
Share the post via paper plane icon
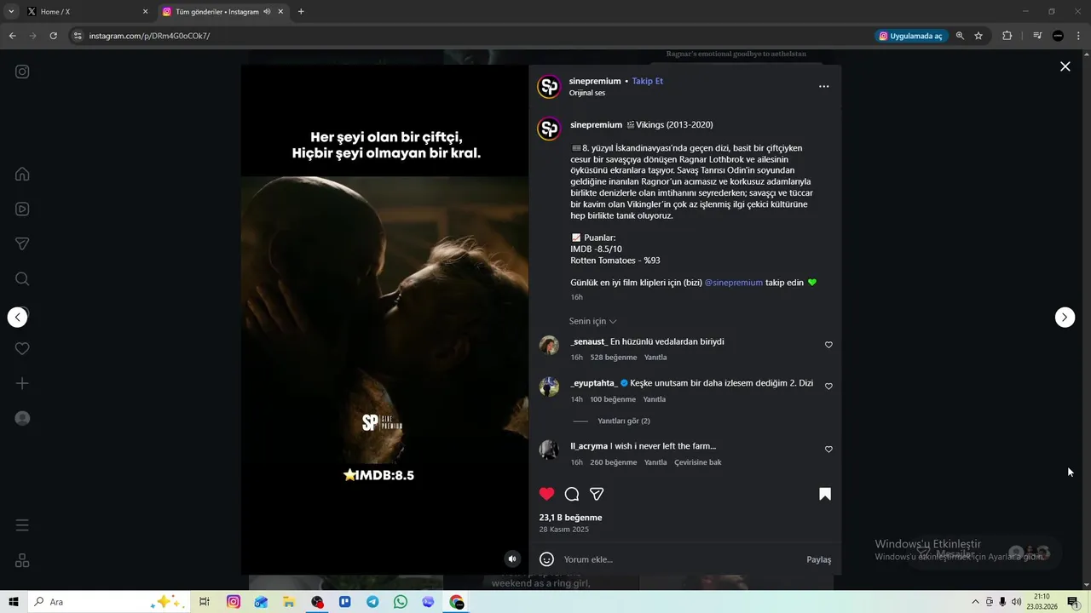pos(597,494)
